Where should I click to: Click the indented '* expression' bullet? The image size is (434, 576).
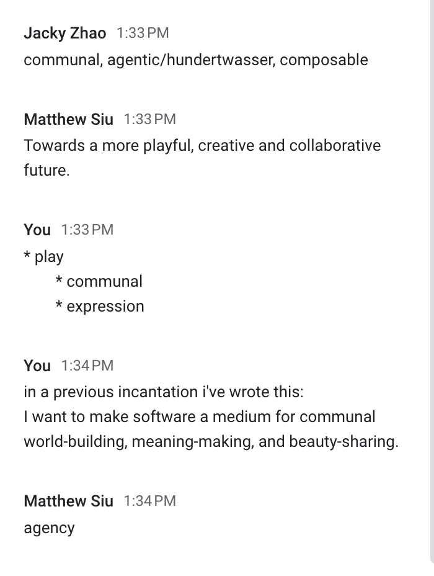pyautogui.click(x=100, y=307)
